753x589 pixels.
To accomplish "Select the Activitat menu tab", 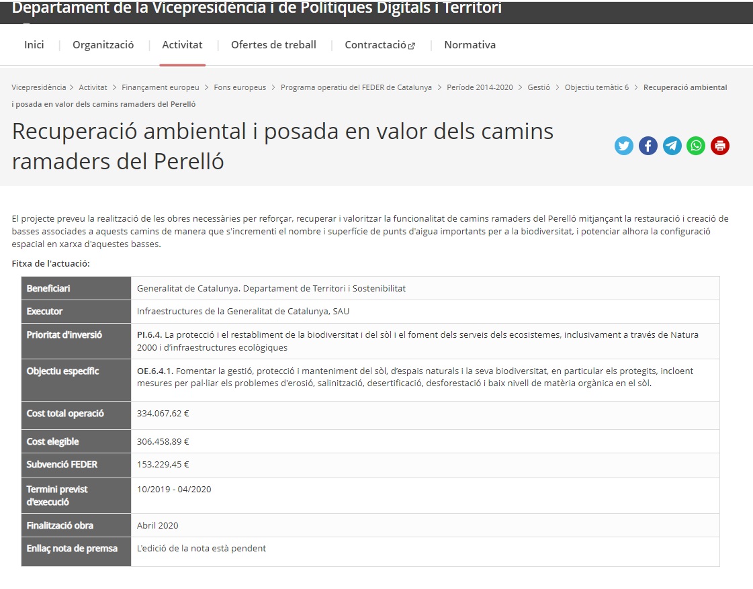I will [x=183, y=44].
